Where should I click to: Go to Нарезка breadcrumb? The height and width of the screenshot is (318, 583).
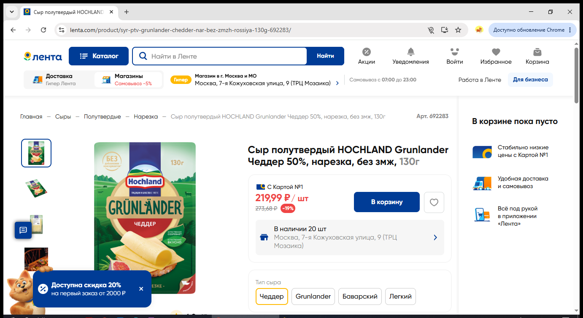pyautogui.click(x=146, y=116)
